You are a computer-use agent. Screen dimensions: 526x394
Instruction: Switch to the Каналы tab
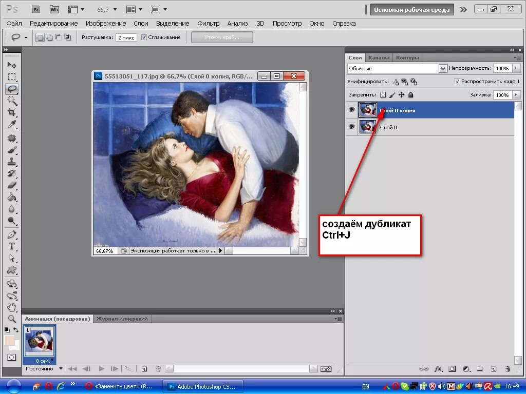[x=379, y=57]
